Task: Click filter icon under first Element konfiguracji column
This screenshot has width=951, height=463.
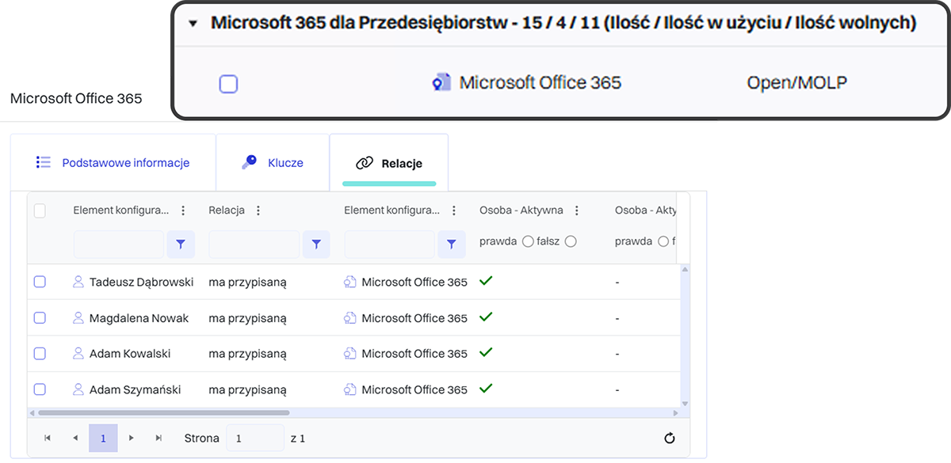Action: 181,245
